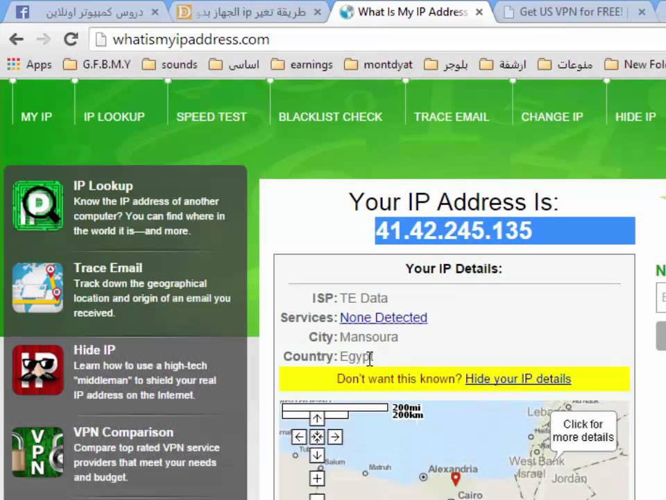Click the None Detected services link

(384, 317)
